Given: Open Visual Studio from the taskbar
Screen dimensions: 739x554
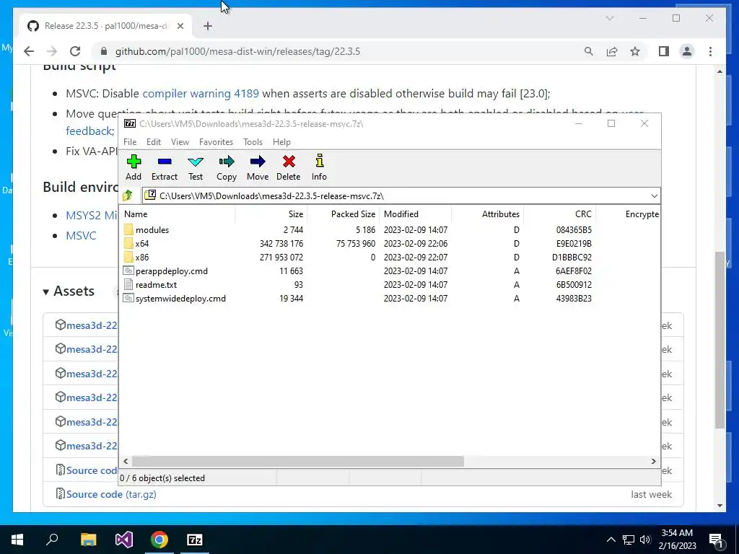Looking at the screenshot, I should [x=124, y=540].
